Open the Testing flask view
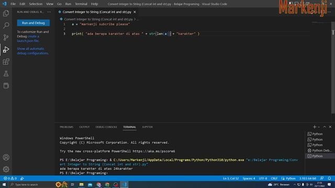The height and width of the screenshot is (188, 335). tap(6, 74)
